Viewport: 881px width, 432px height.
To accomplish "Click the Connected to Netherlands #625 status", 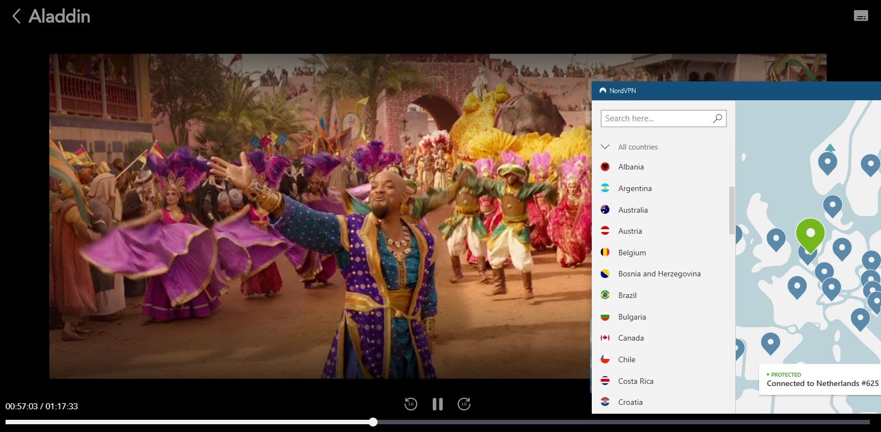I will pos(822,383).
